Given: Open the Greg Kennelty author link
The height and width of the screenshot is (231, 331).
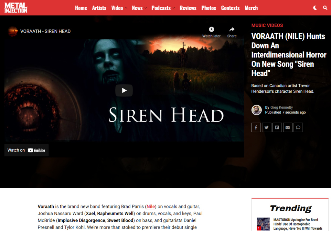Looking at the screenshot, I should (x=282, y=107).
